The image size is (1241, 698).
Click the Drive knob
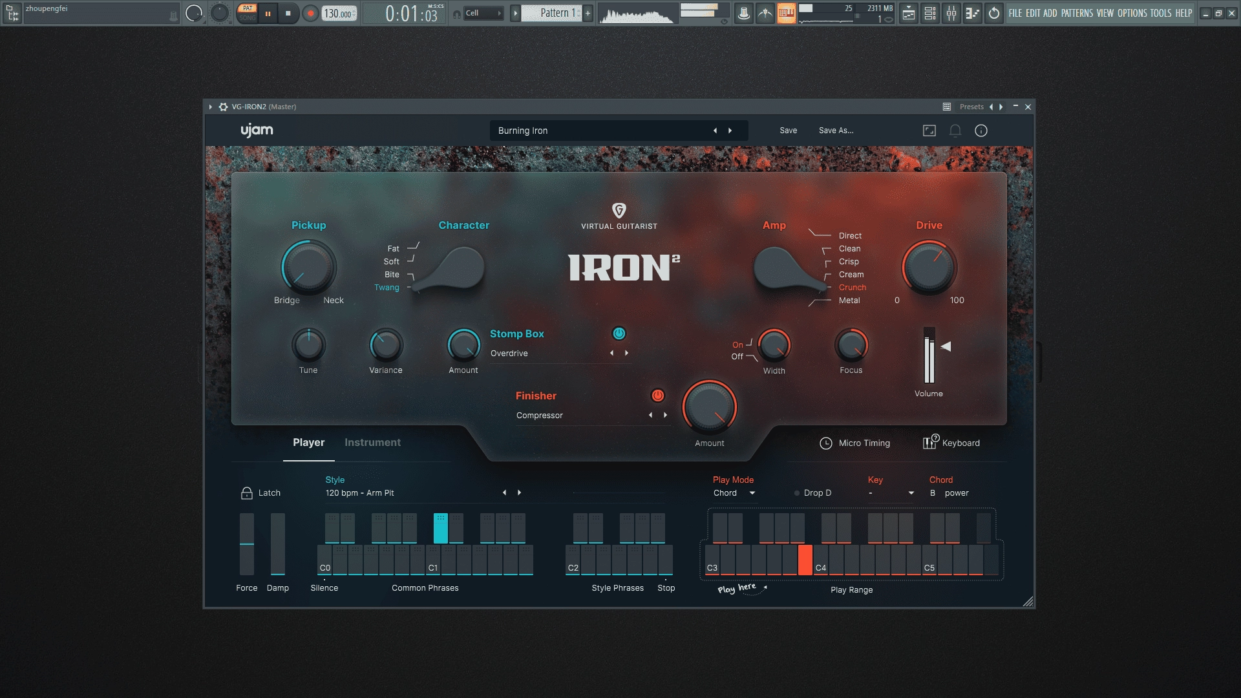pyautogui.click(x=929, y=267)
